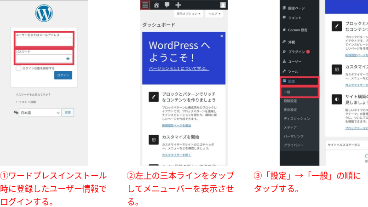Click the password input field
This screenshot has height=207, width=368.
coord(44,59)
